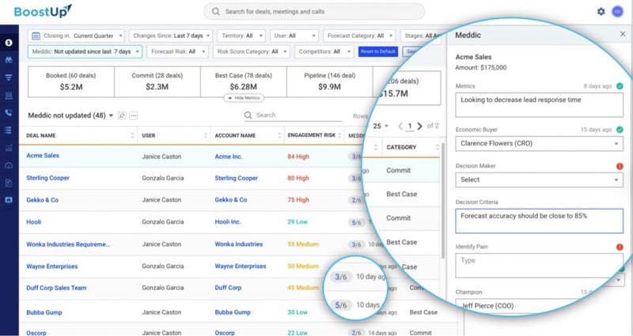Select the Booked (60 deals) metric card
This screenshot has width=633, height=336.
(71, 82)
